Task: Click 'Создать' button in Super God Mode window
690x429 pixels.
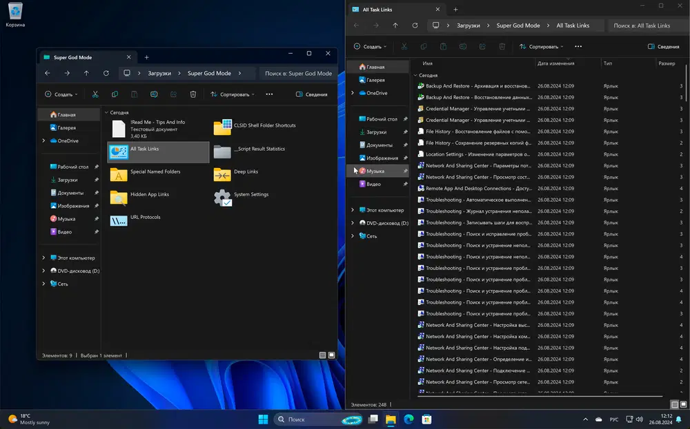Action: tap(61, 94)
